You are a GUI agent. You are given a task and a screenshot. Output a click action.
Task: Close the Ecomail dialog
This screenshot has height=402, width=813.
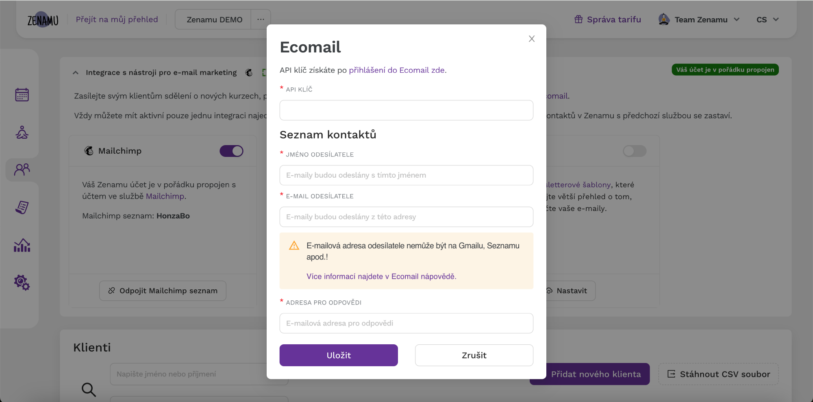coord(532,39)
